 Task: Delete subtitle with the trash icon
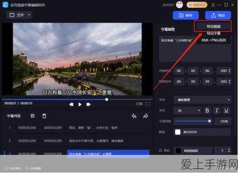44,116
